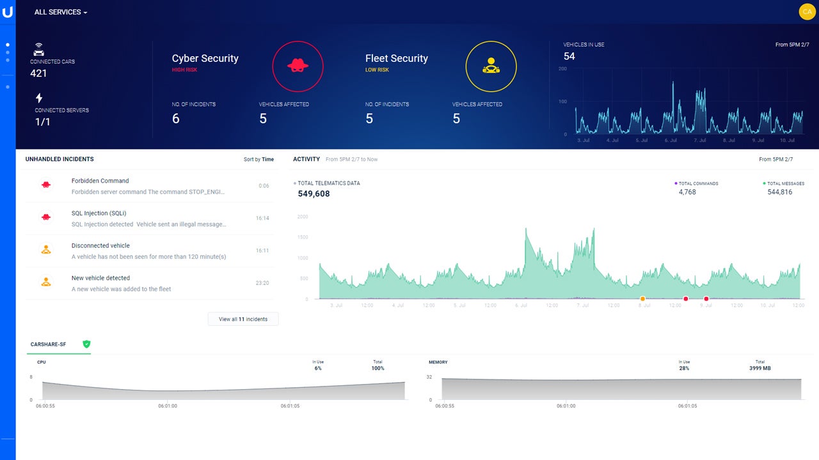This screenshot has width=819, height=460.
Task: Click the red icon beside Forbidden Command
Action: point(46,185)
